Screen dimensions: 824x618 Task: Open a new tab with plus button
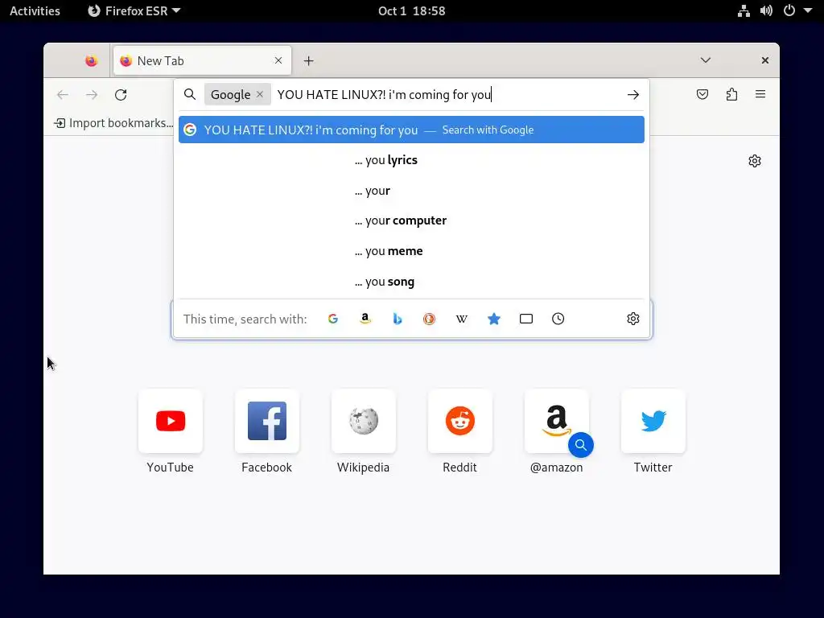click(308, 61)
